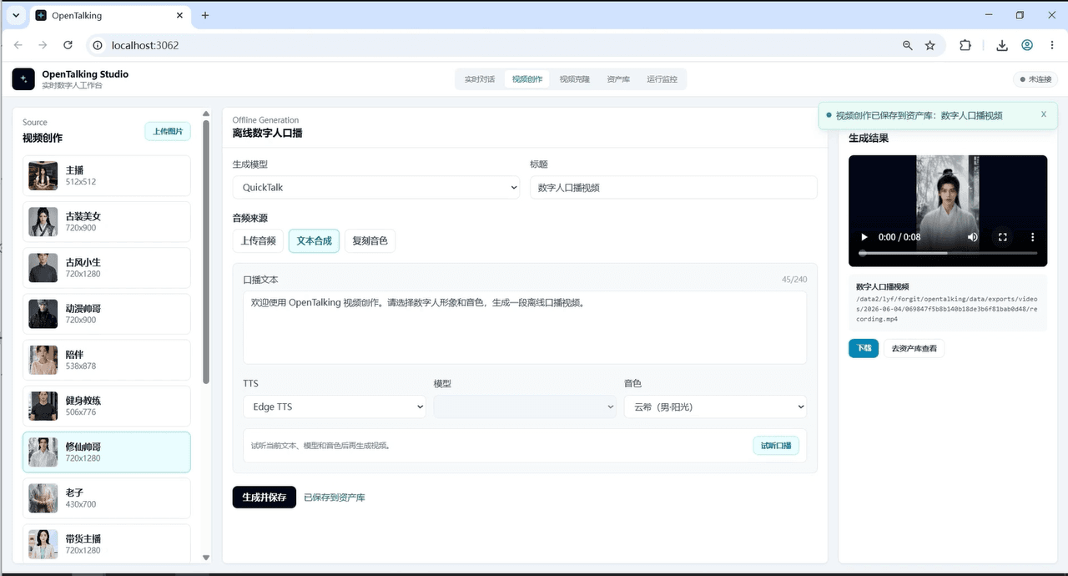Select the 带货主播 avatar

click(107, 543)
